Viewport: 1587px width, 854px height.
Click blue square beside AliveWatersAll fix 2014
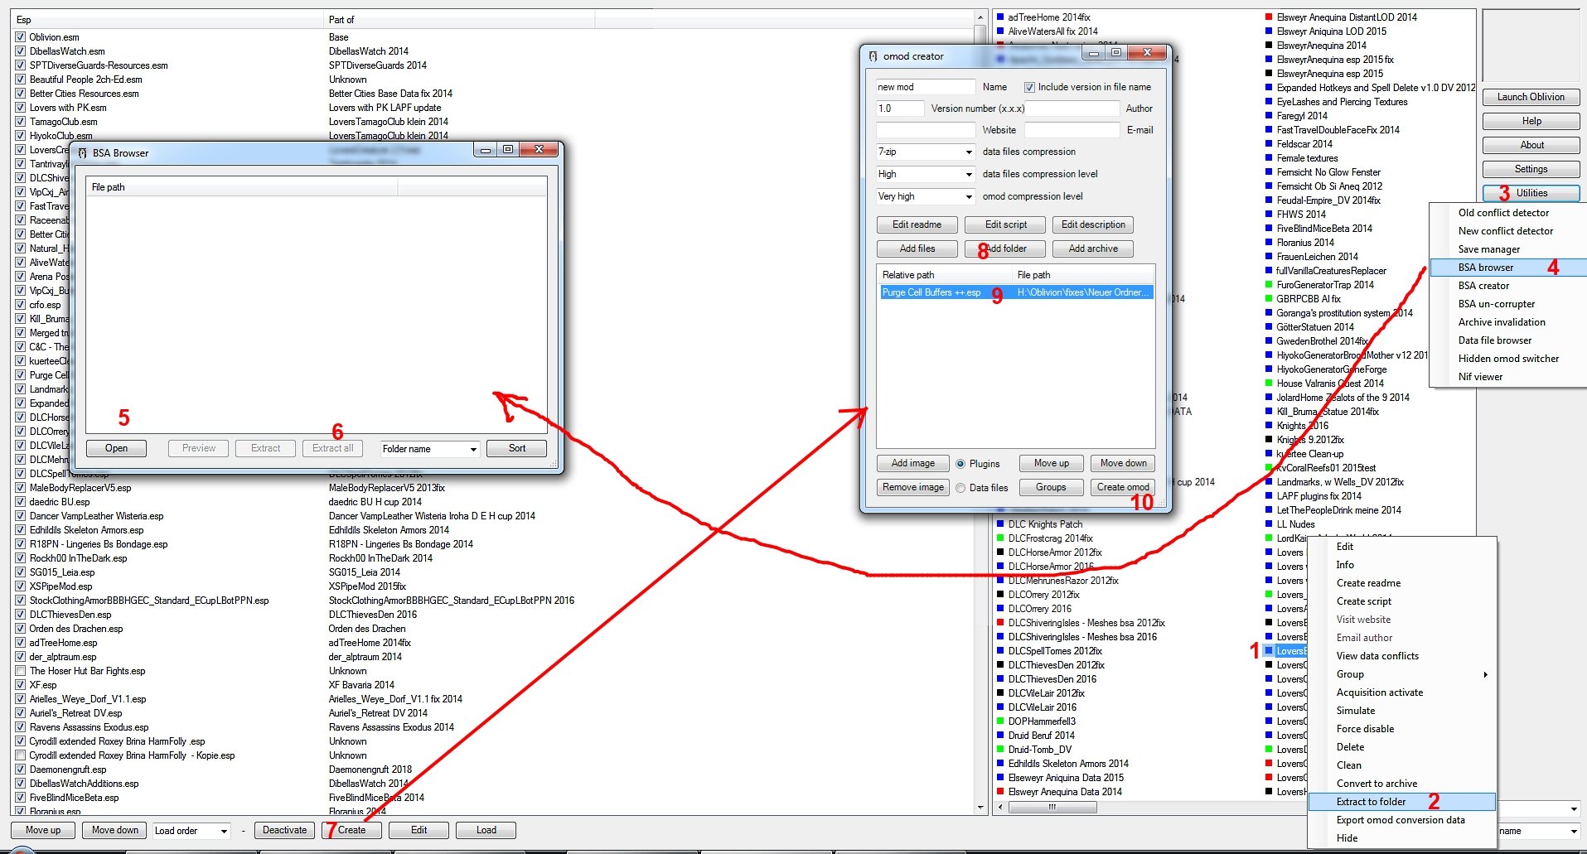[1000, 31]
